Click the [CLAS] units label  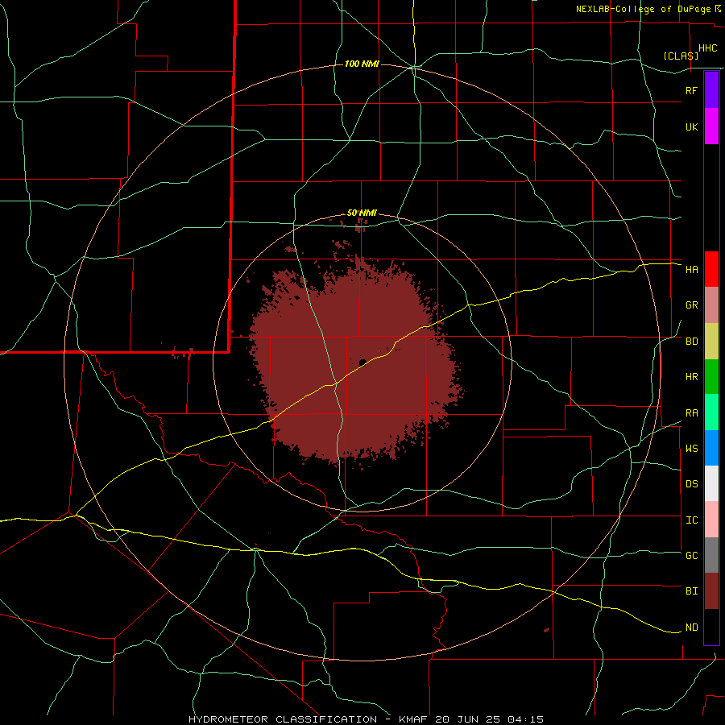coord(681,56)
